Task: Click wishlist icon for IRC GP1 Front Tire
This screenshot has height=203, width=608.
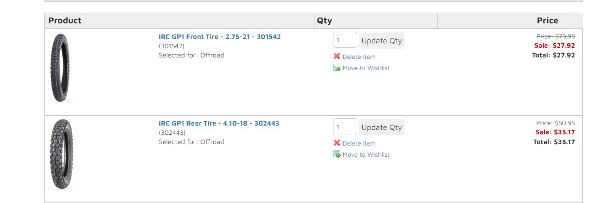Action: [x=337, y=68]
